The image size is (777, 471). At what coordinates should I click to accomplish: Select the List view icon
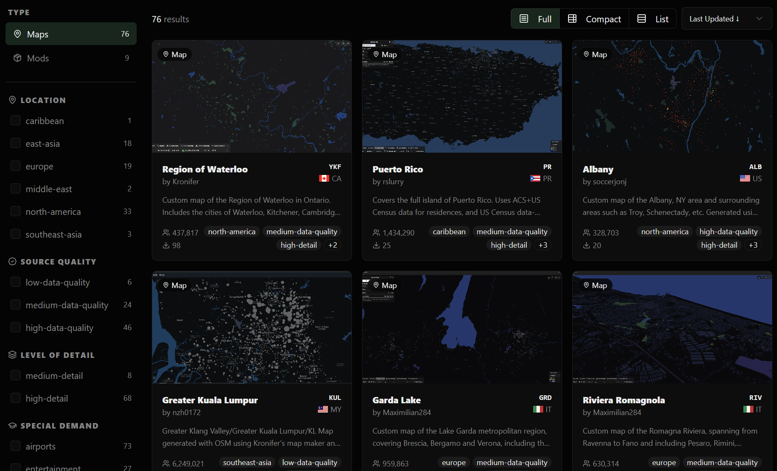[x=641, y=19]
